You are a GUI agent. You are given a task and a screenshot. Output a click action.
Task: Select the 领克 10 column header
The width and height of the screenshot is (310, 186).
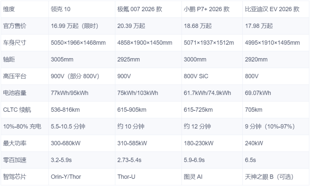click(x=82, y=9)
